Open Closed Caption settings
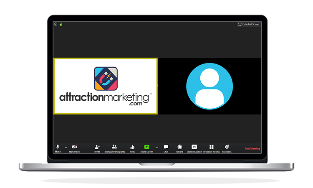Viewport: 313px width, 188px height. [194, 148]
